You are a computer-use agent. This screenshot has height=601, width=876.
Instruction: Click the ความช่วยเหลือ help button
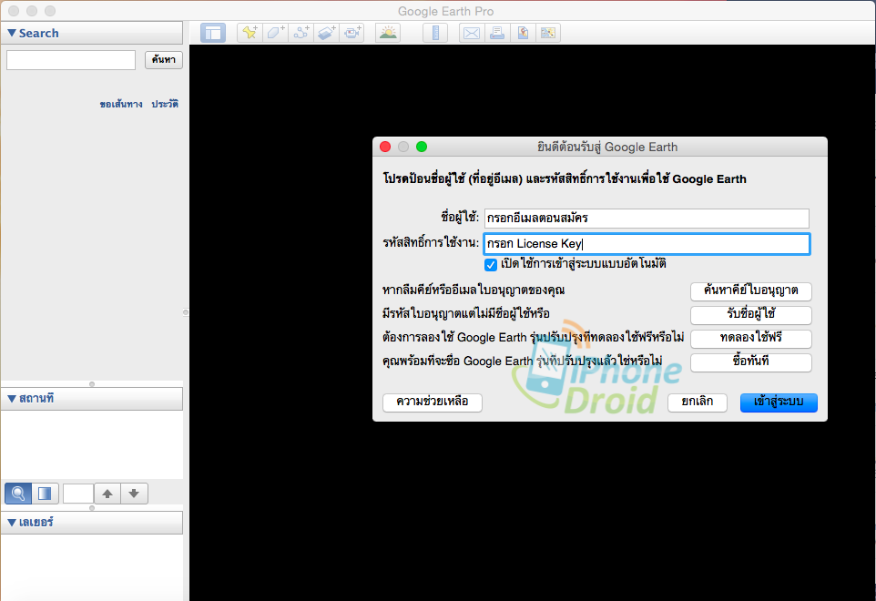pos(433,402)
